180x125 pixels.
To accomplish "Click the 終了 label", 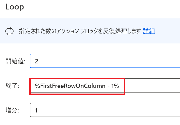I will point(12,86).
